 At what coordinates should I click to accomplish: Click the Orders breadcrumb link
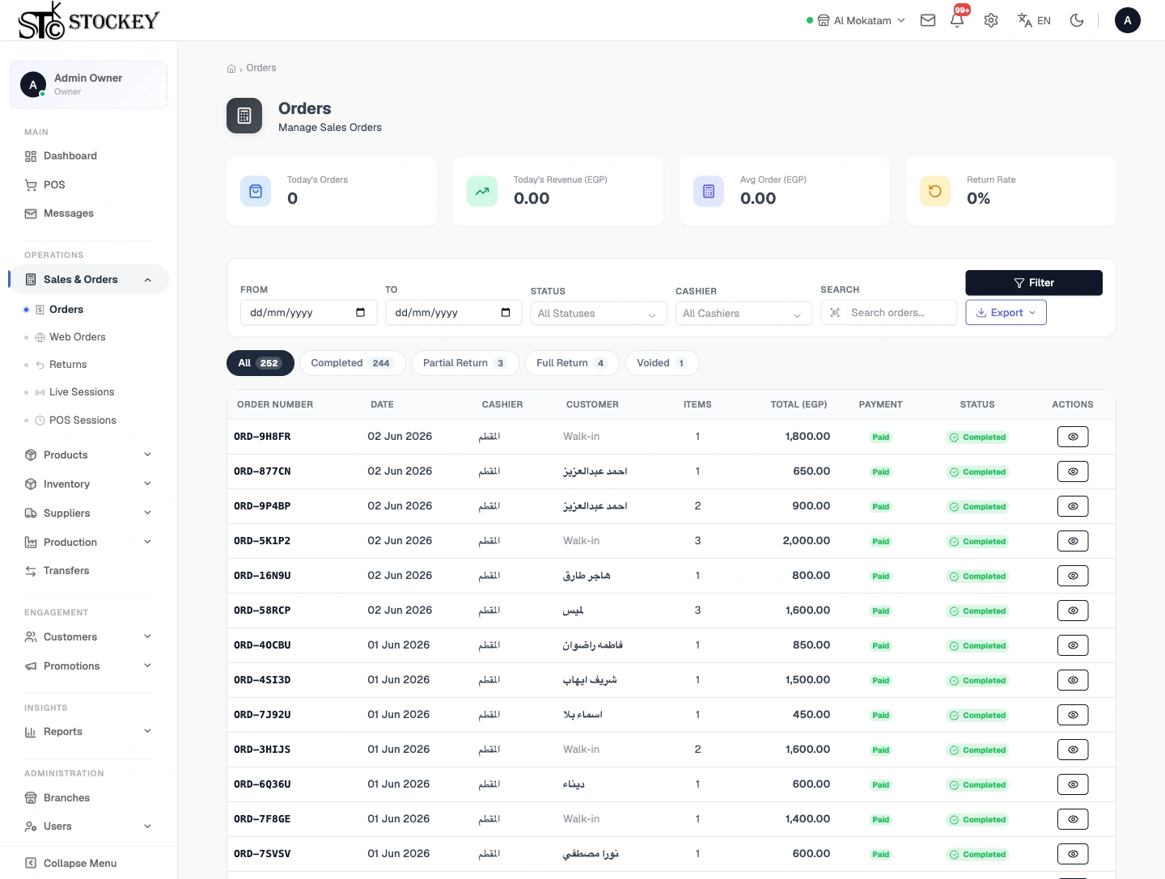pos(261,68)
